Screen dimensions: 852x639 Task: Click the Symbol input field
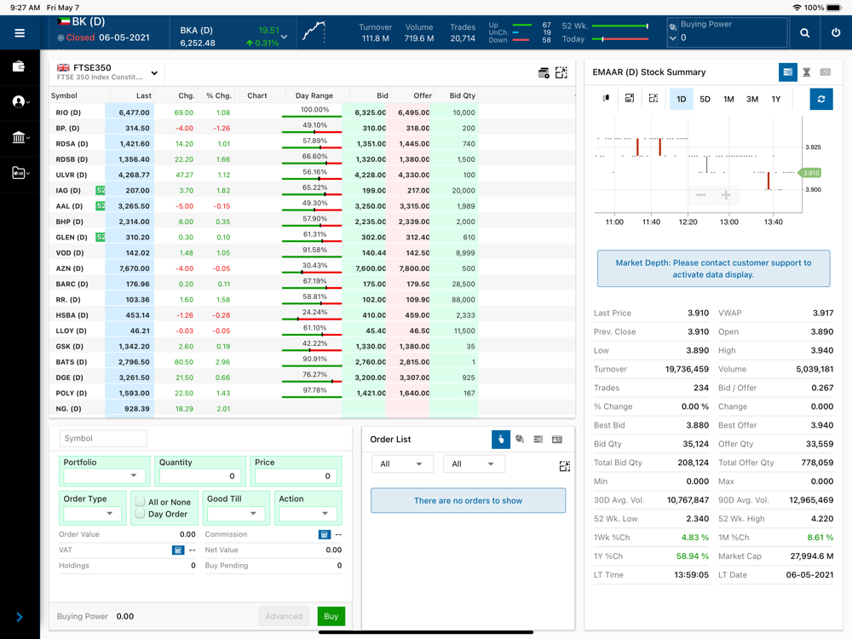102,439
